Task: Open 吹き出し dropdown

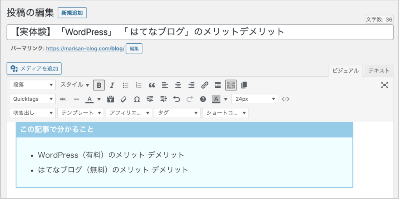Action: click(x=32, y=113)
